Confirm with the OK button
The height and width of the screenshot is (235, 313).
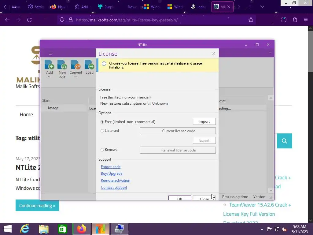[180, 198]
